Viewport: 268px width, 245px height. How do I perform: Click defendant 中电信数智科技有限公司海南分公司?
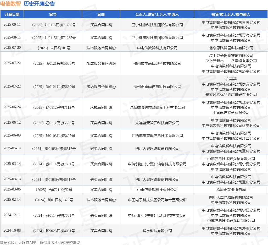pyautogui.click(x=231, y=228)
